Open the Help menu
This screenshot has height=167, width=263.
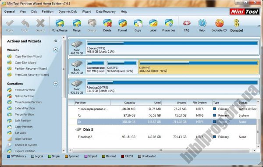click(124, 11)
